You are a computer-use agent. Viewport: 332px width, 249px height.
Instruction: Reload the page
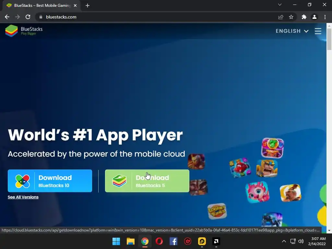click(x=28, y=17)
